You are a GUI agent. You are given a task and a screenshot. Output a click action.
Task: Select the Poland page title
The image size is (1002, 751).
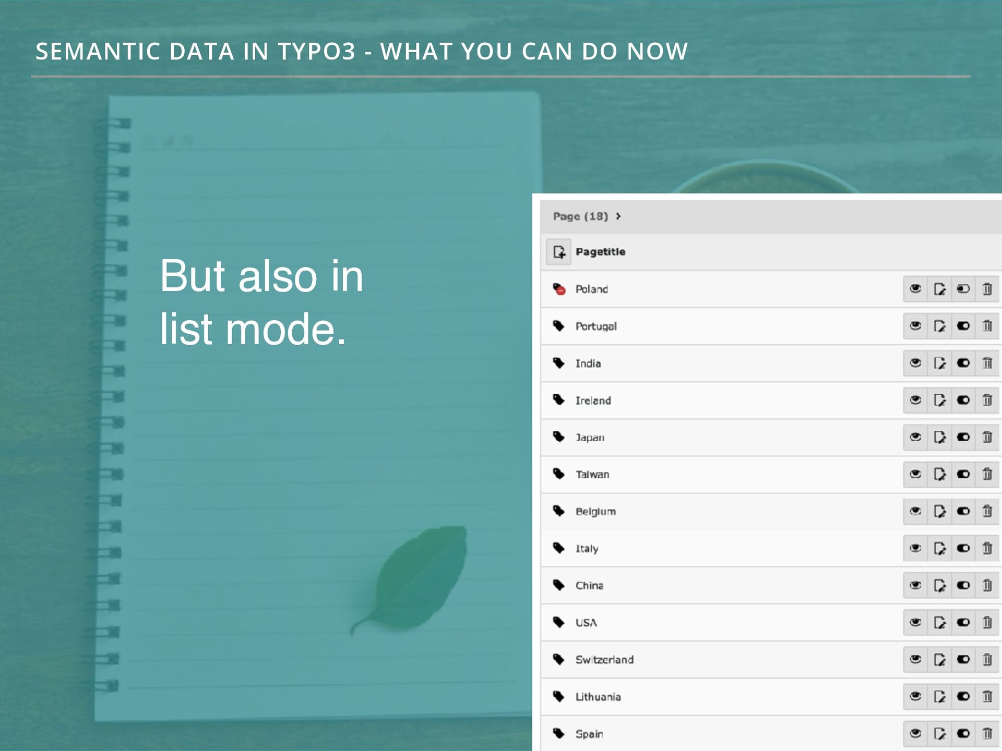point(592,289)
